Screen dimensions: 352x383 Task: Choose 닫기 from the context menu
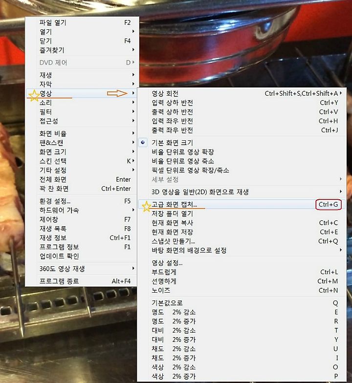tap(82, 41)
